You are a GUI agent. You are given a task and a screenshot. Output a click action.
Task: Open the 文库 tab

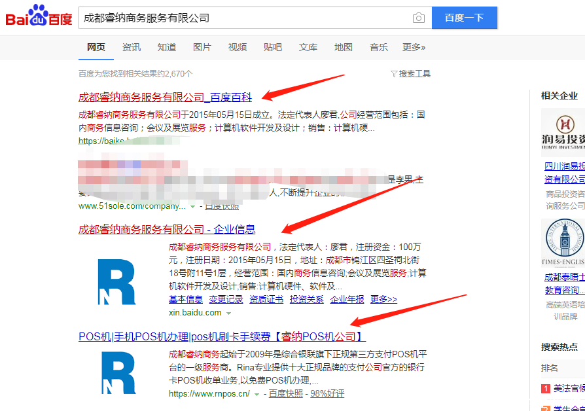pyautogui.click(x=308, y=47)
